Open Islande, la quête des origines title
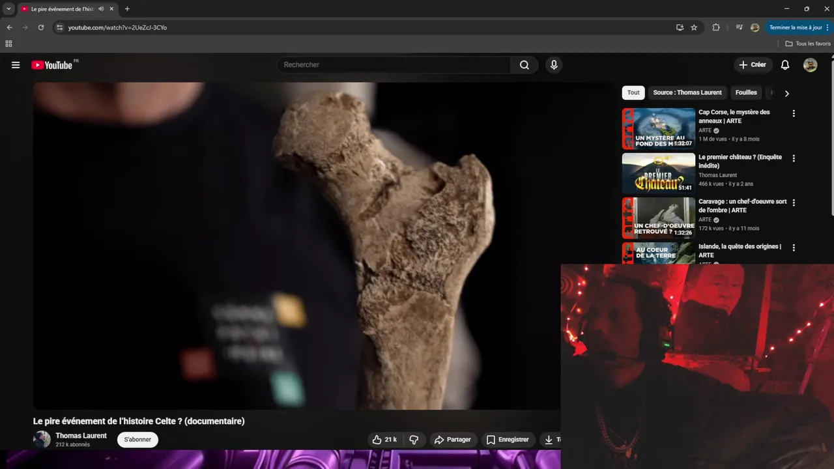834x469 pixels. [740, 251]
